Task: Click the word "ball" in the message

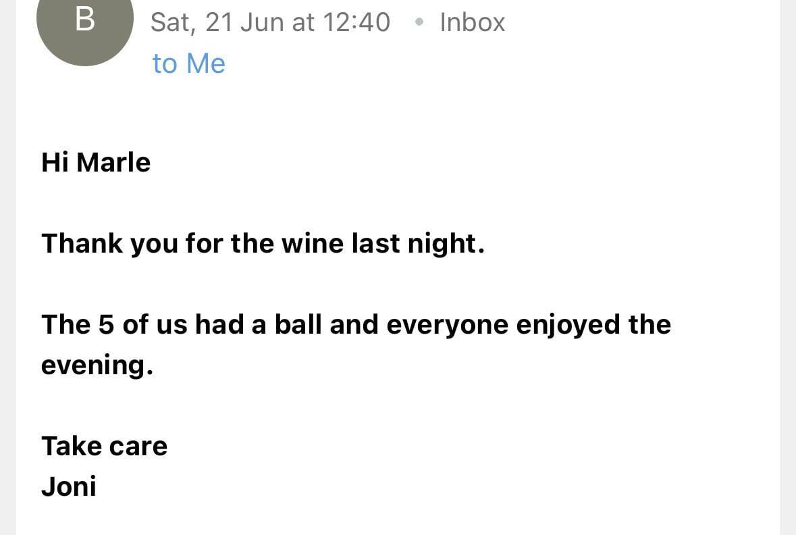Action: (x=298, y=325)
